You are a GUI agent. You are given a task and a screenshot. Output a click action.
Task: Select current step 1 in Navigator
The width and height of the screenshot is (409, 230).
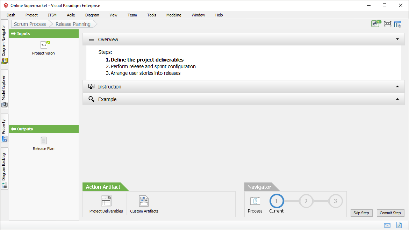[x=276, y=201]
